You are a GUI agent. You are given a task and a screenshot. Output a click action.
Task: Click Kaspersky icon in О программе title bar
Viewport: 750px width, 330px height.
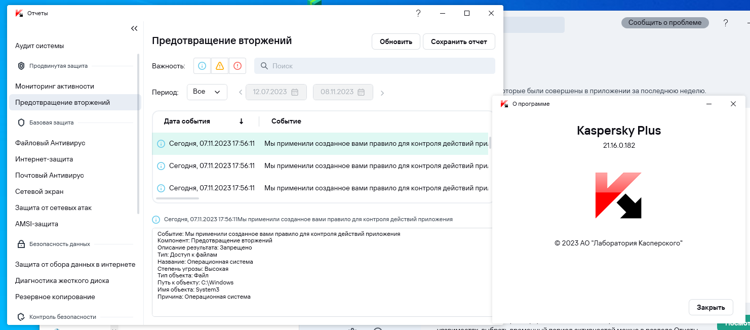[x=504, y=104]
